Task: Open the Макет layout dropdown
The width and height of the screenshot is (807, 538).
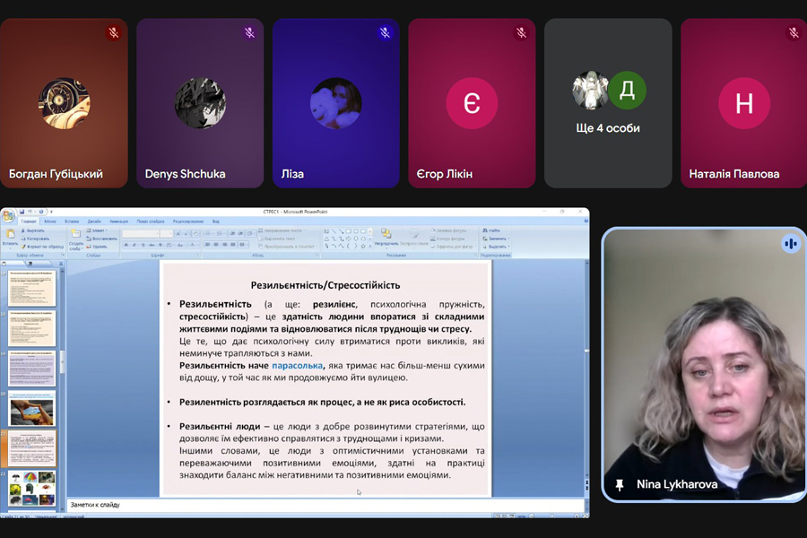Action: click(97, 230)
